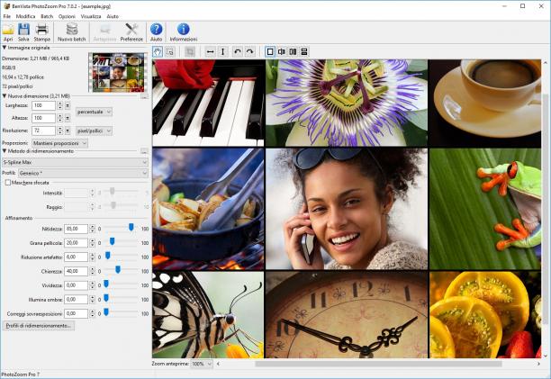Save the image using Salva

[23, 32]
